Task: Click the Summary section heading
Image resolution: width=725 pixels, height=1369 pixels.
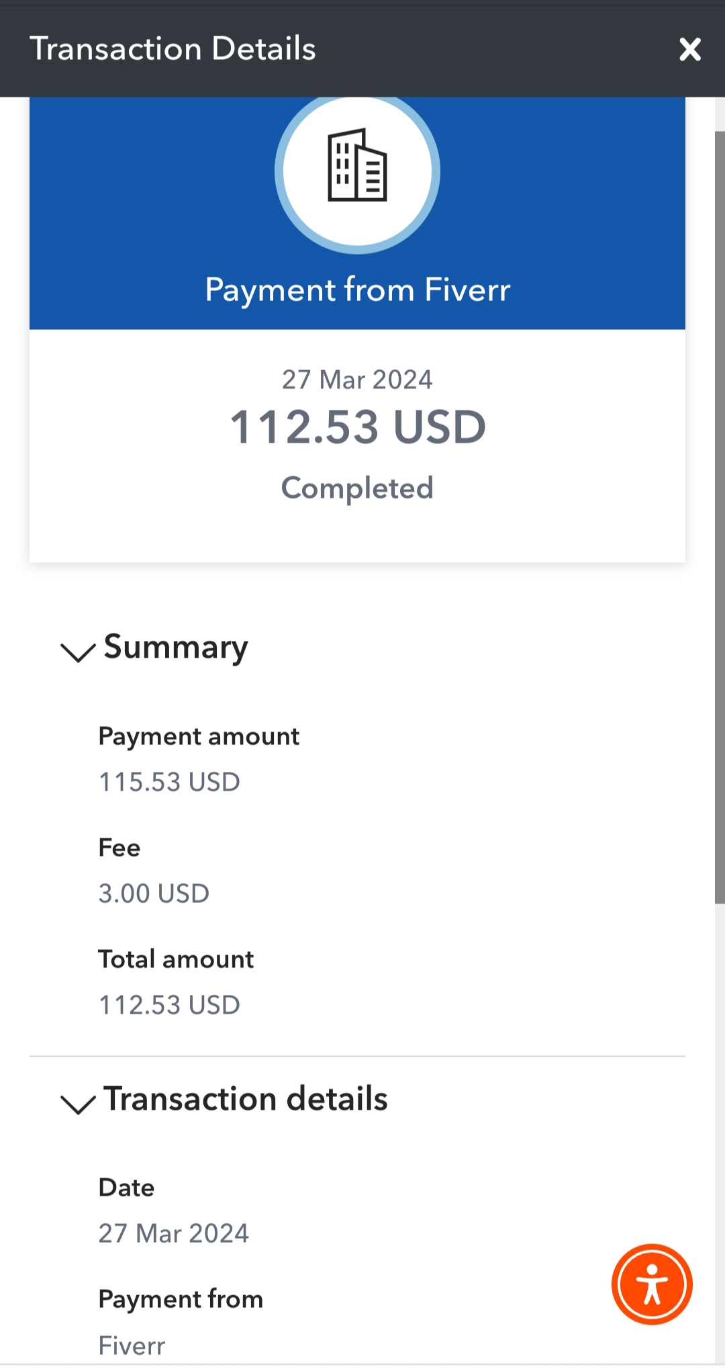Action: [176, 648]
